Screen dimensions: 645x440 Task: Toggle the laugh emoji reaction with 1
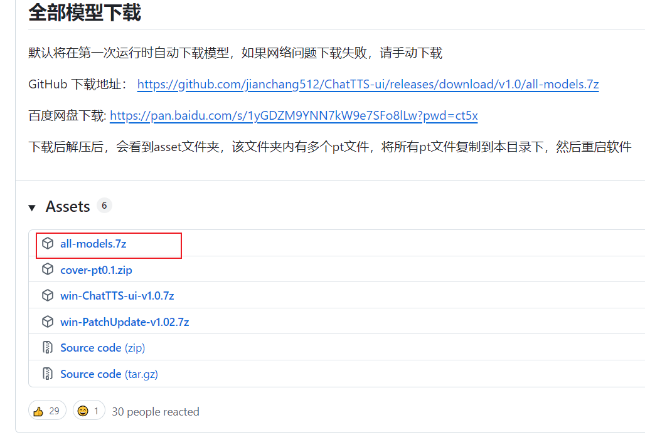tap(89, 411)
